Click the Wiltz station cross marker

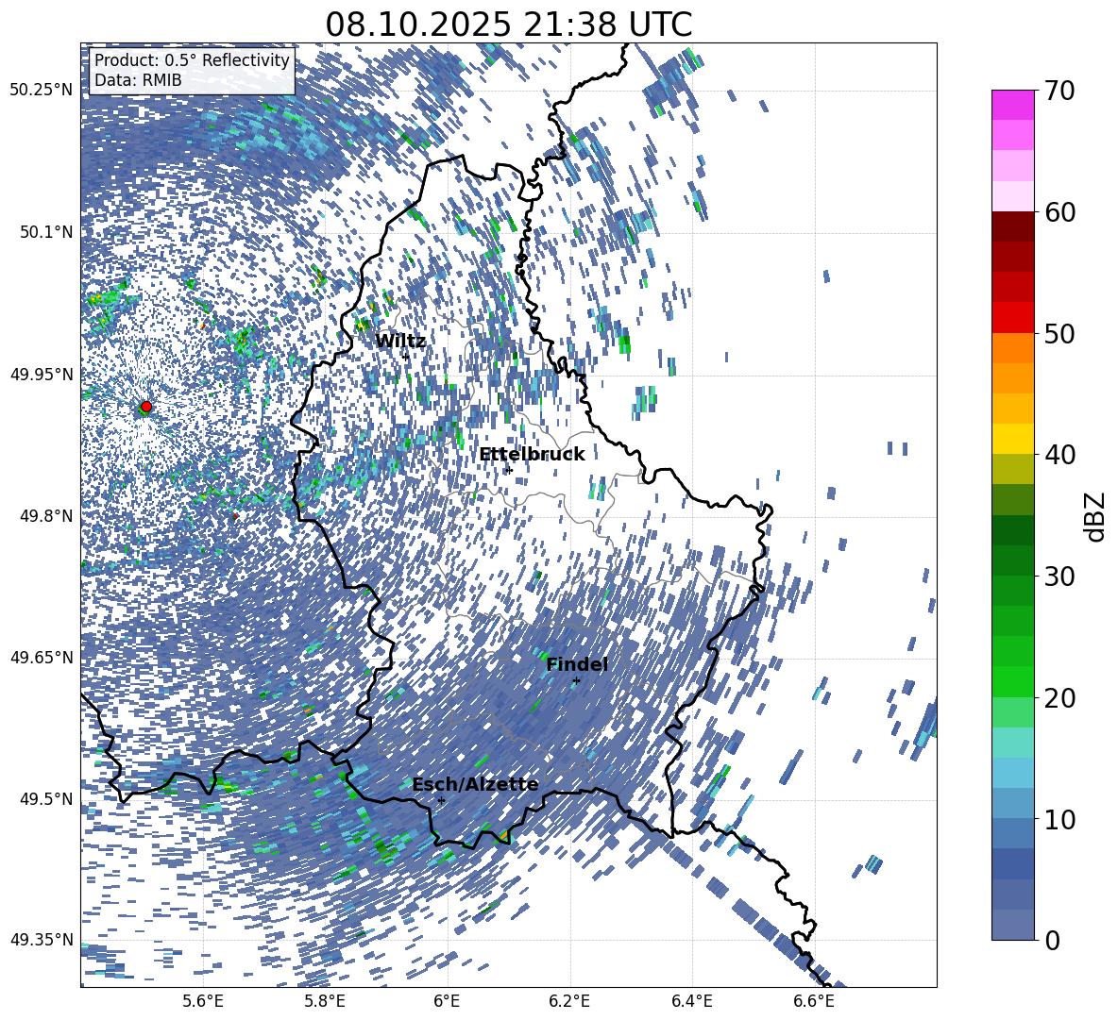(x=406, y=356)
